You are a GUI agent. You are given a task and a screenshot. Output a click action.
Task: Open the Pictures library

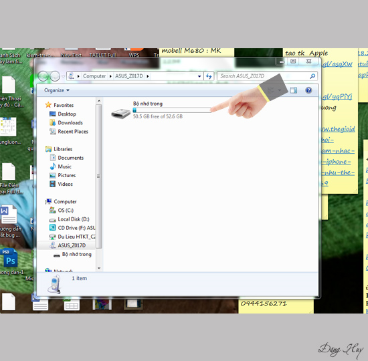click(x=67, y=175)
